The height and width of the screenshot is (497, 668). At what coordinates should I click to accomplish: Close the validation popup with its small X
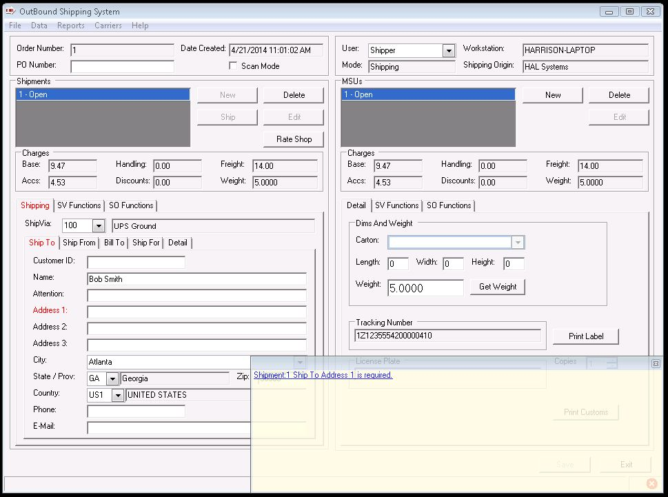point(655,363)
